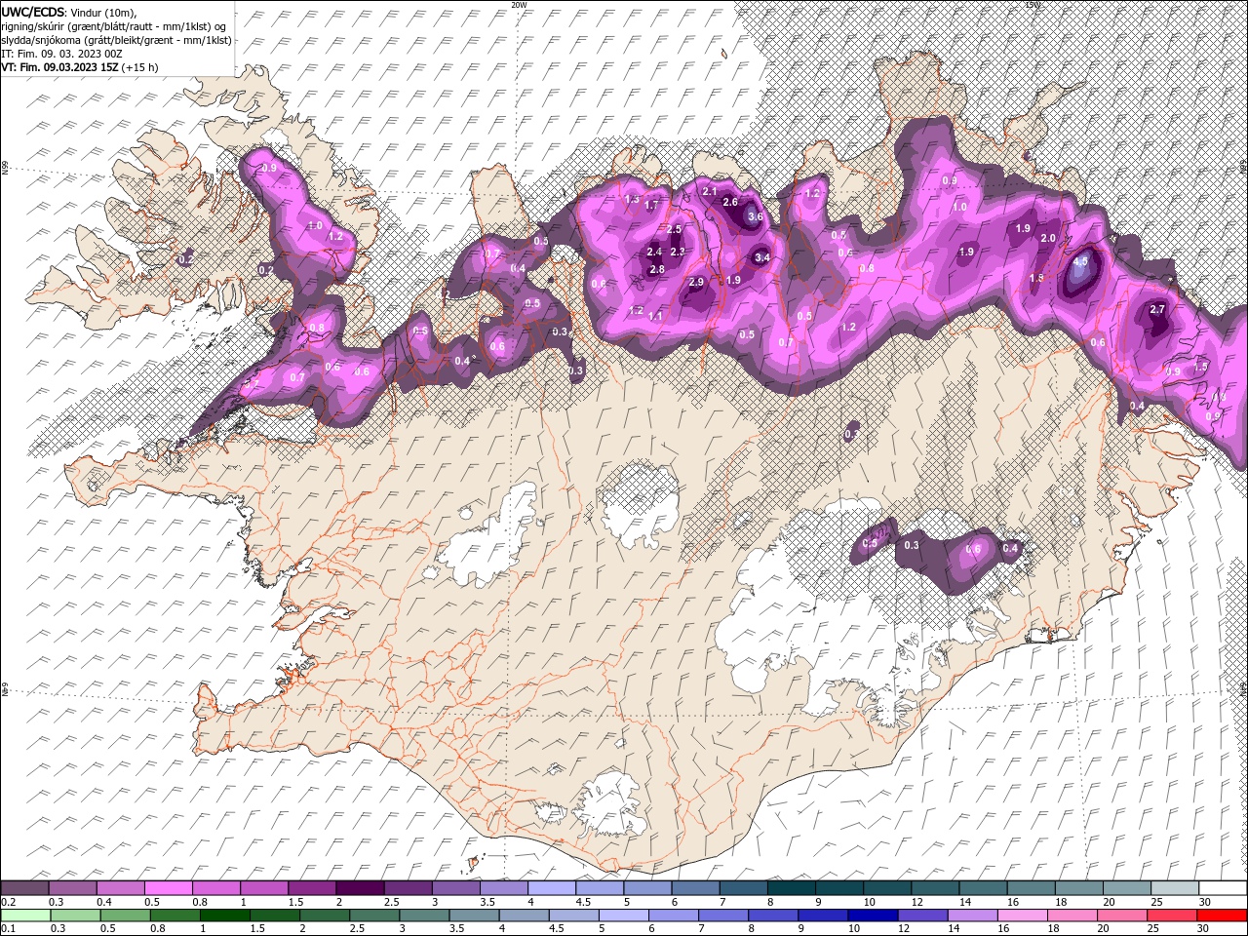Viewport: 1248px width, 936px height.
Task: Click the 1.7 value label on the map
Action: point(652,206)
